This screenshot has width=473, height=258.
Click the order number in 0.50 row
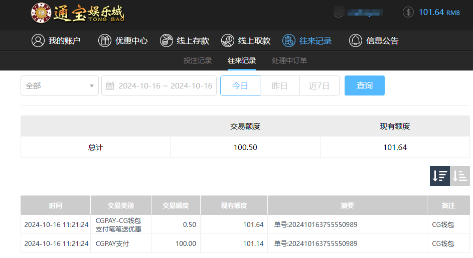[316, 224]
